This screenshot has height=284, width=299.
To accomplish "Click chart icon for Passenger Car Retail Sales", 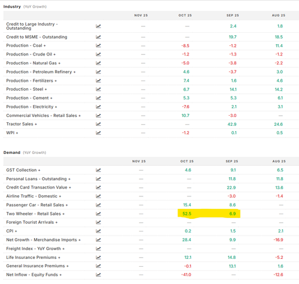I will pos(98,205).
